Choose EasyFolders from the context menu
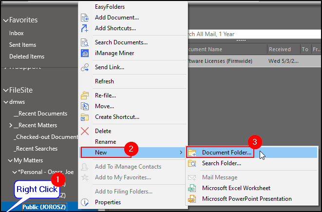The width and height of the screenshot is (322, 212). coord(110,7)
